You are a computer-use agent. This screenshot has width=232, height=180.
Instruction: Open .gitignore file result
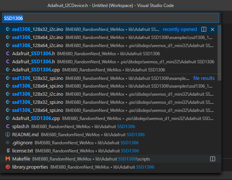(111, 143)
